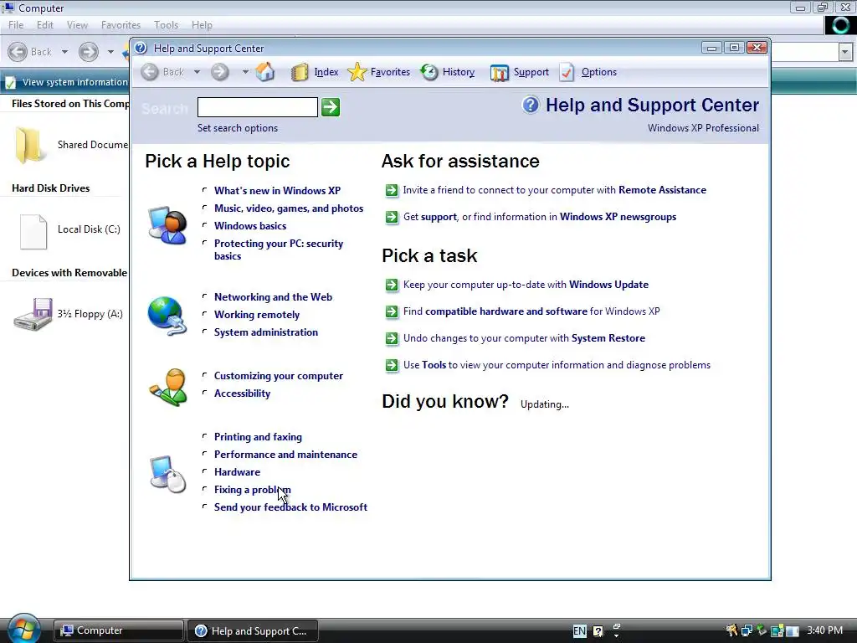Open What's new in Windows XP
Image resolution: width=857 pixels, height=643 pixels.
tap(277, 191)
